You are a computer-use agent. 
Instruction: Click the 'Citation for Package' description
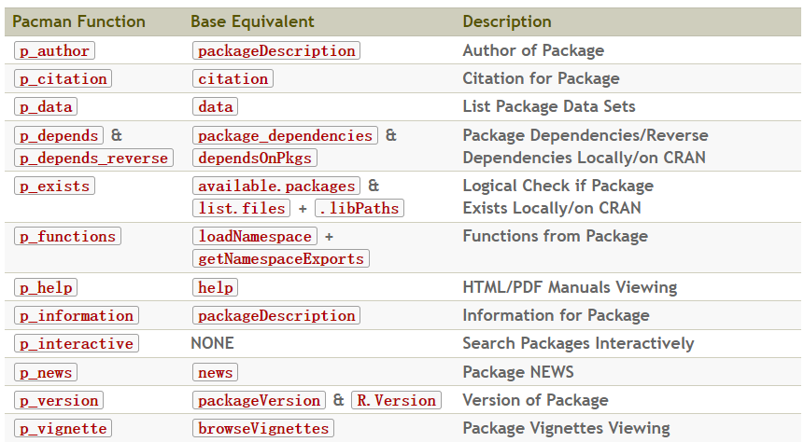[541, 78]
